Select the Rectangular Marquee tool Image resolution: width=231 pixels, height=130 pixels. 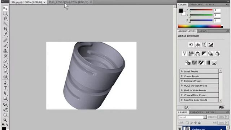tap(5, 13)
